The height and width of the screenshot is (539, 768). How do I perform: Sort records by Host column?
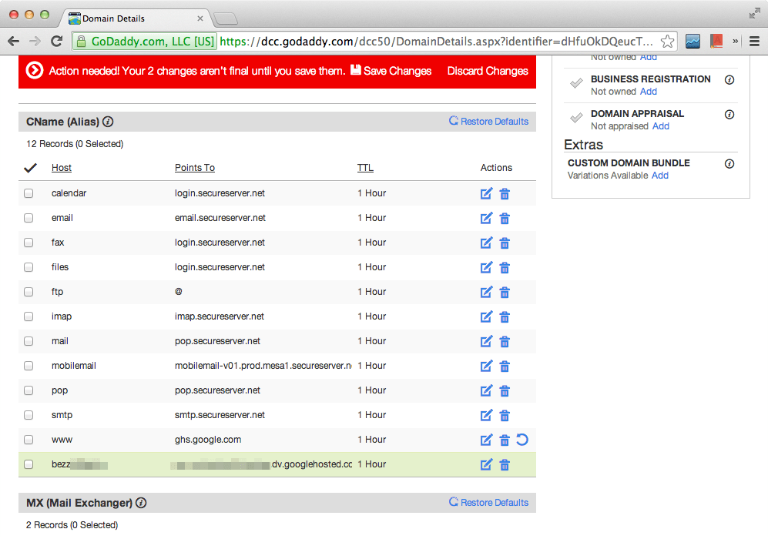tap(62, 168)
